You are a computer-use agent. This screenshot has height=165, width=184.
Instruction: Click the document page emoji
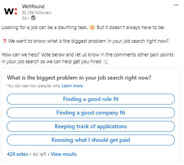click(106, 62)
